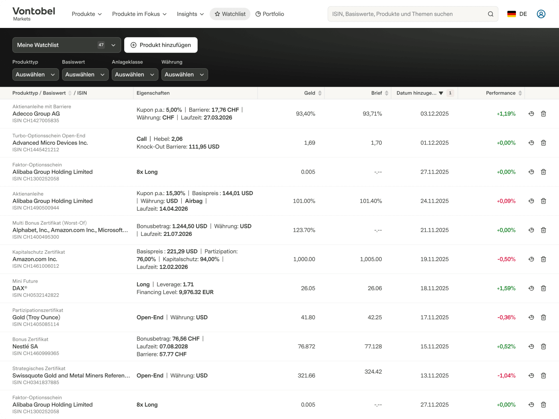Delete the Multi Bonus Zertifikat Alphabet row
The image size is (559, 419).
[x=543, y=230]
